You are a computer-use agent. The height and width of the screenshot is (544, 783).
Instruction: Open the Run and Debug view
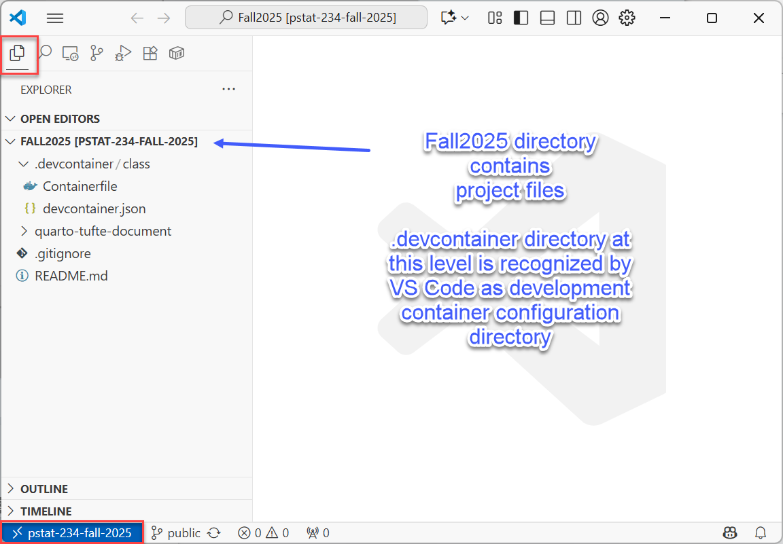tap(122, 53)
